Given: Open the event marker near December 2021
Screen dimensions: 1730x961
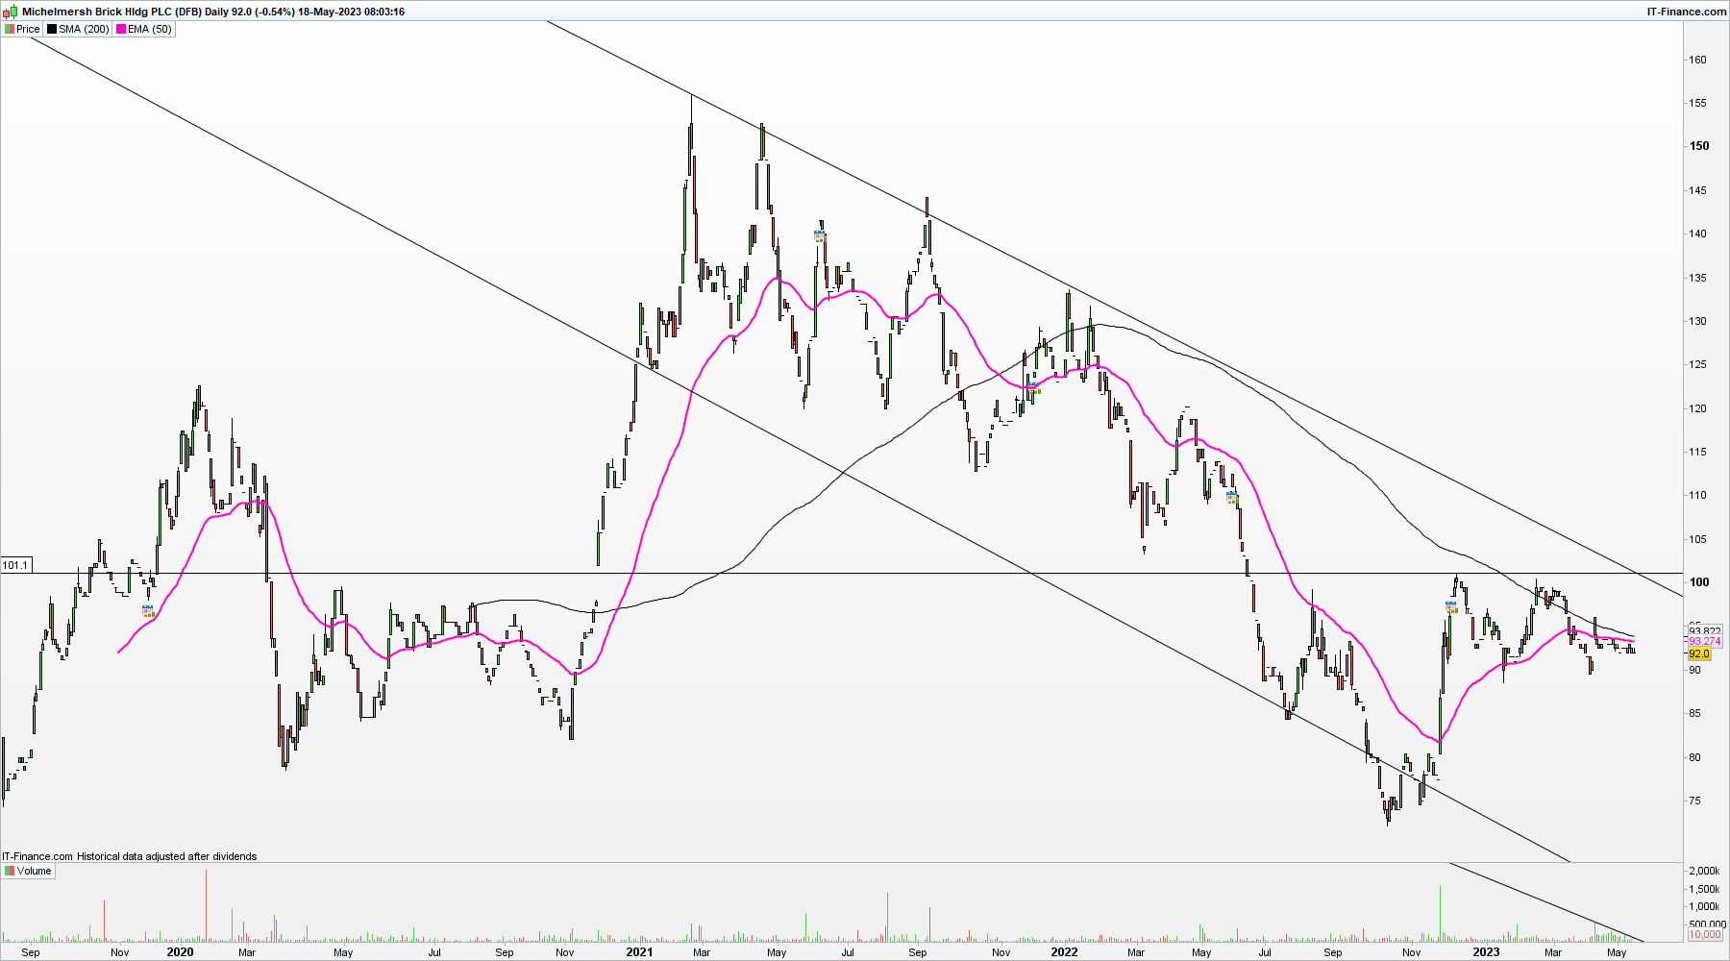Looking at the screenshot, I should pos(1034,389).
